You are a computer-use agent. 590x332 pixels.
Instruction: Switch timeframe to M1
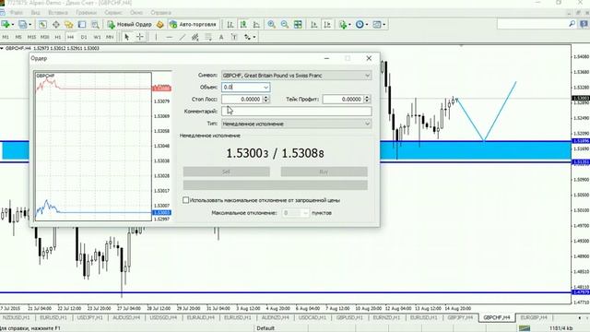pyautogui.click(x=6, y=37)
